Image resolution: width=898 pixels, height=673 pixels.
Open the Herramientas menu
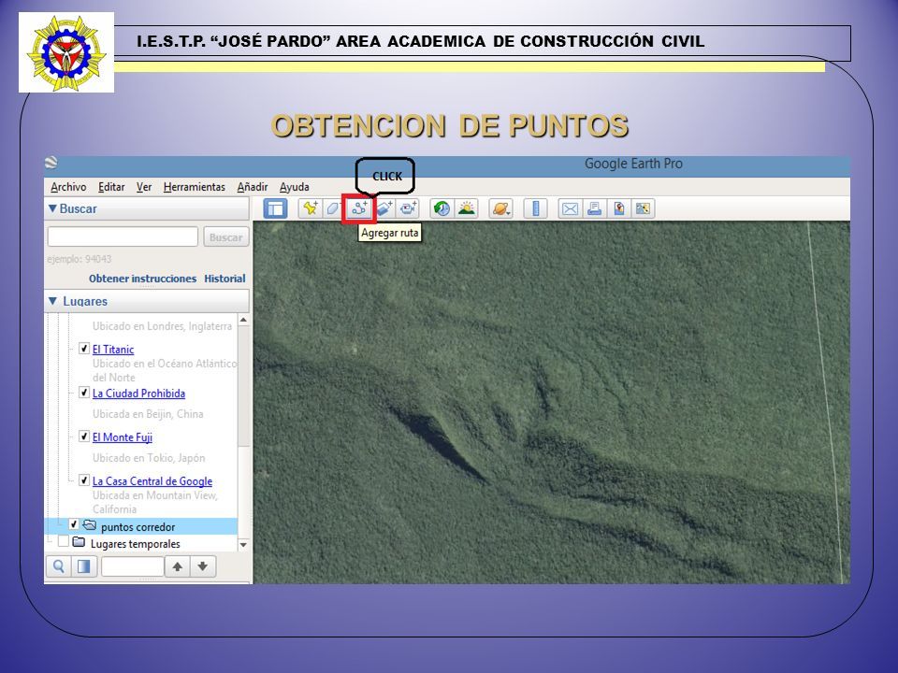pyautogui.click(x=195, y=187)
